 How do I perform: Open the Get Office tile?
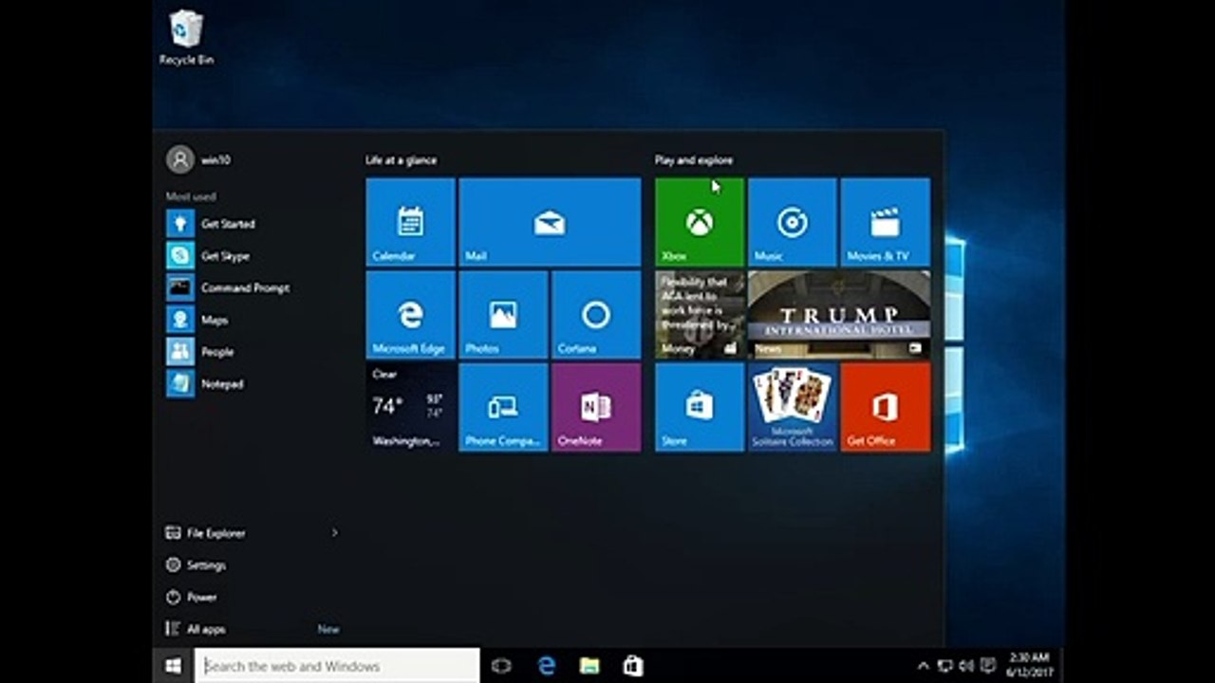pyautogui.click(x=886, y=407)
